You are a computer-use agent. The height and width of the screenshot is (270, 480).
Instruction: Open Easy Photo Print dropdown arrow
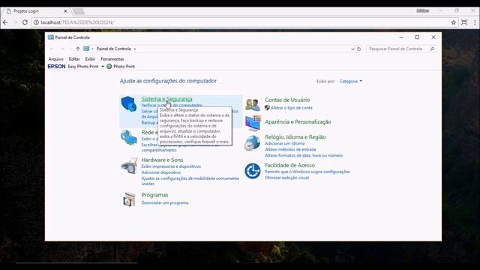click(103, 67)
